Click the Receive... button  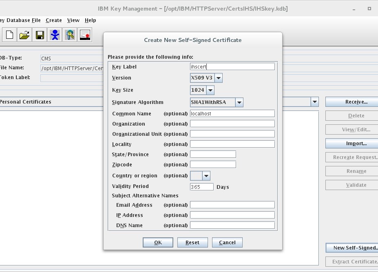[x=352, y=102]
